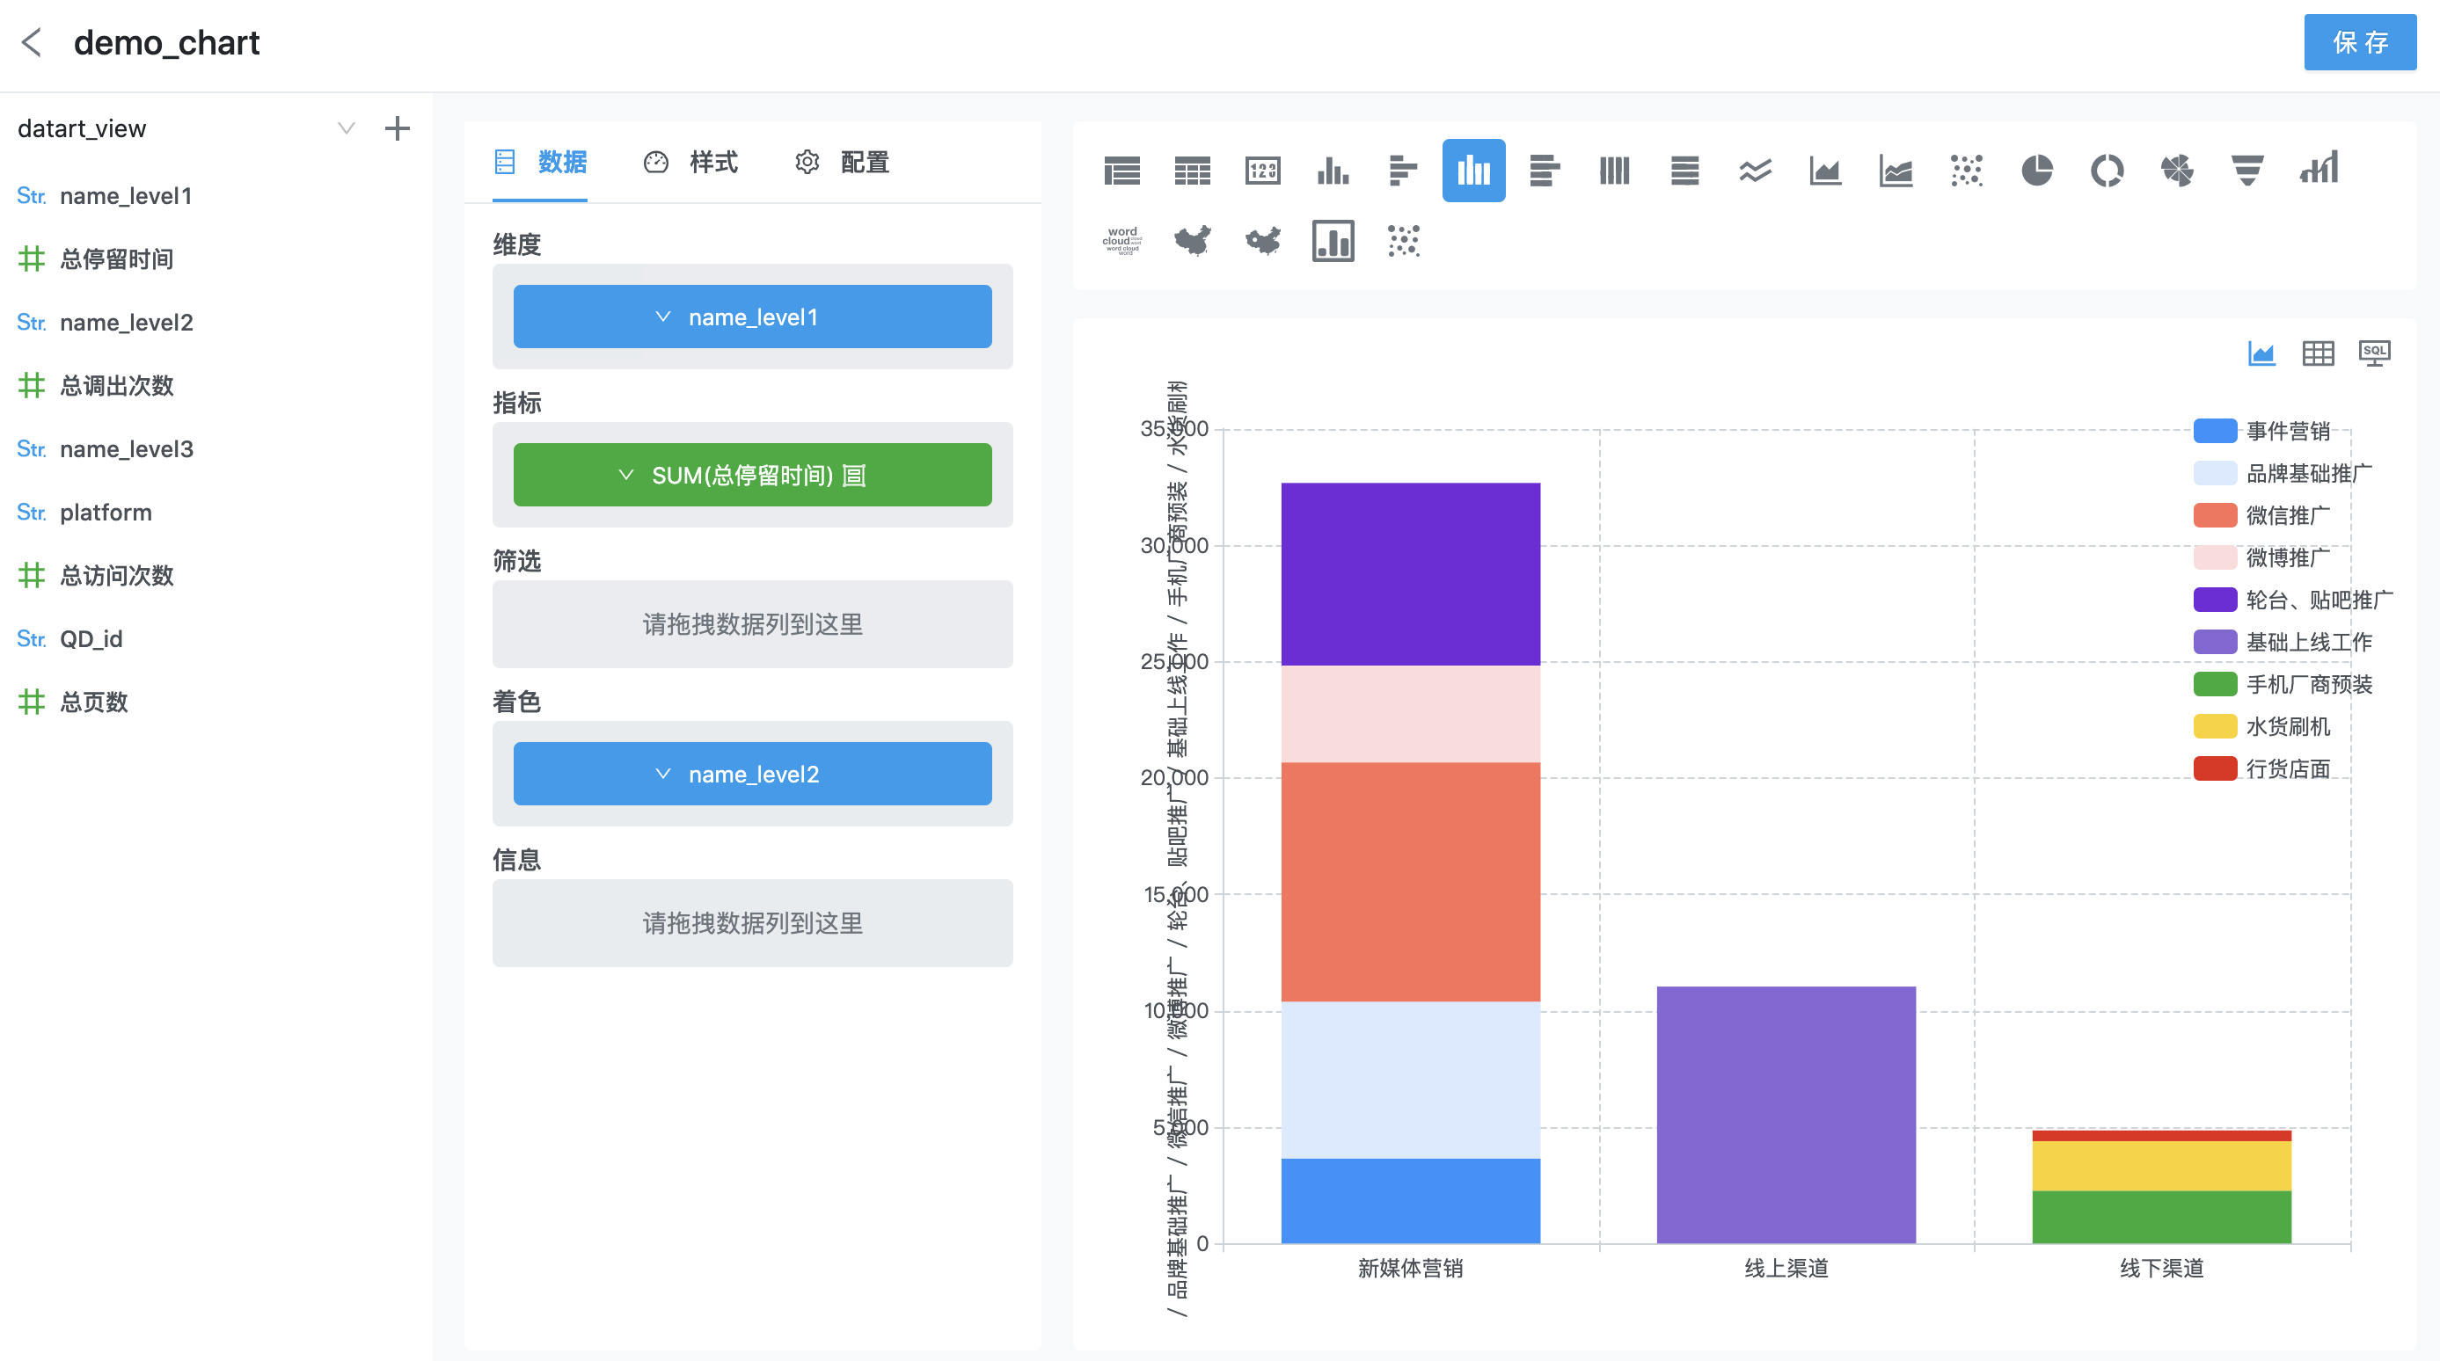The width and height of the screenshot is (2440, 1361).
Task: Pick the line chart type icon
Action: click(x=1755, y=171)
